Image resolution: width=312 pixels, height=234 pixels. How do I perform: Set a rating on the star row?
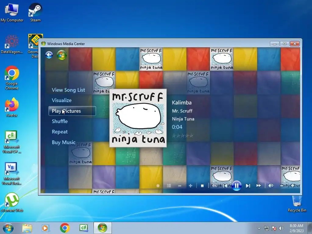click(183, 136)
